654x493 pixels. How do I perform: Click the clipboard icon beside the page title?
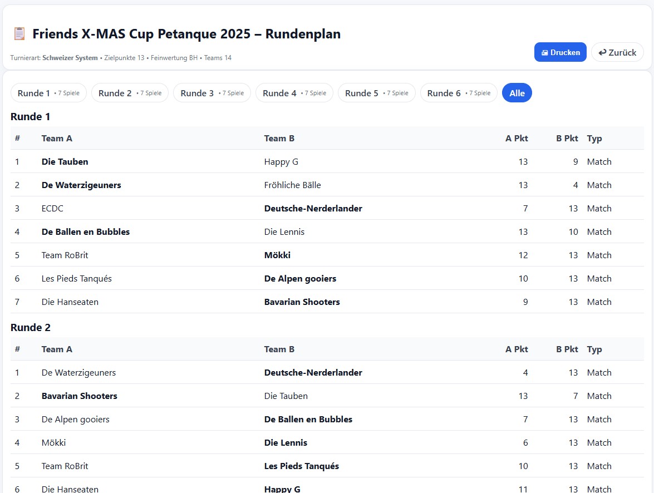[x=19, y=34]
